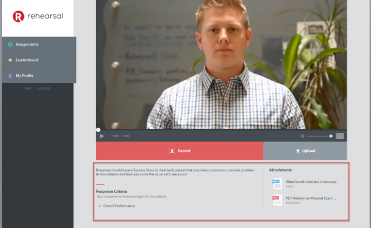Screen dimensions: 371x228
Task: Click the PDF document file icon
Action: 276,200
